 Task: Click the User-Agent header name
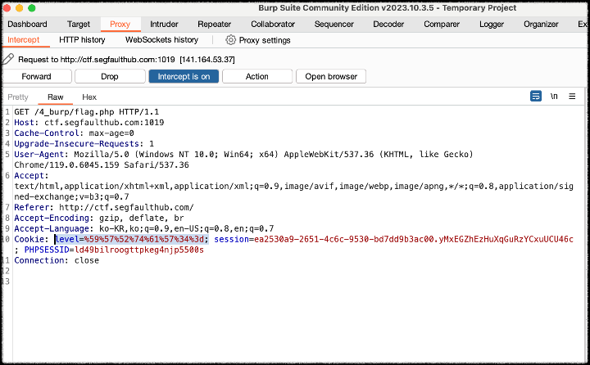point(39,154)
